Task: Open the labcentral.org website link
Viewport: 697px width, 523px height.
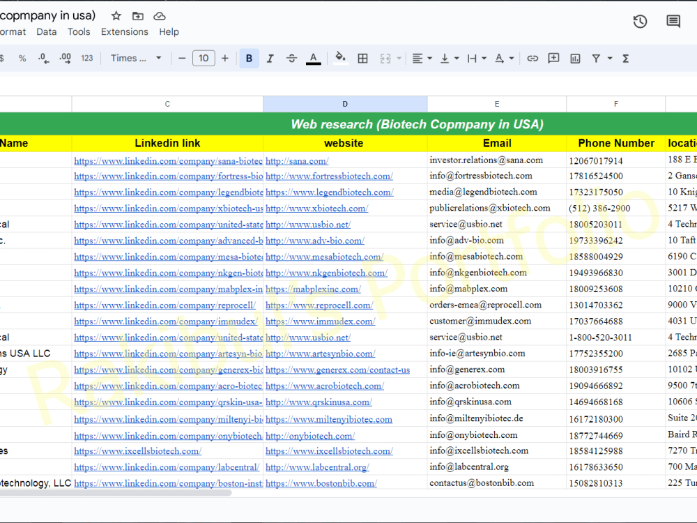Action: (x=317, y=467)
